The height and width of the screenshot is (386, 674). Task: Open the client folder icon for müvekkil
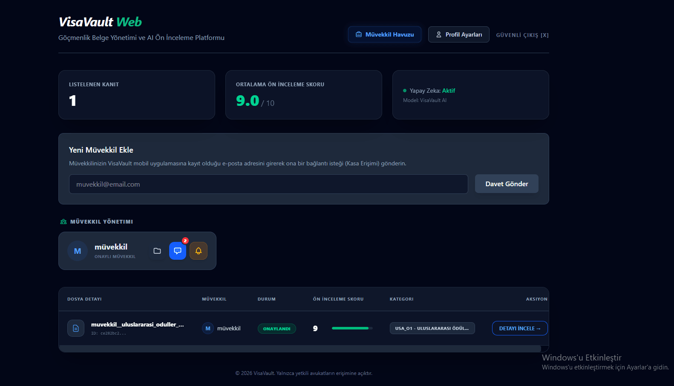coord(157,251)
